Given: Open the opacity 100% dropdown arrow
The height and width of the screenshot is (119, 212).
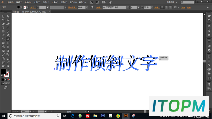Looking at the screenshot, I should coord(87,7).
